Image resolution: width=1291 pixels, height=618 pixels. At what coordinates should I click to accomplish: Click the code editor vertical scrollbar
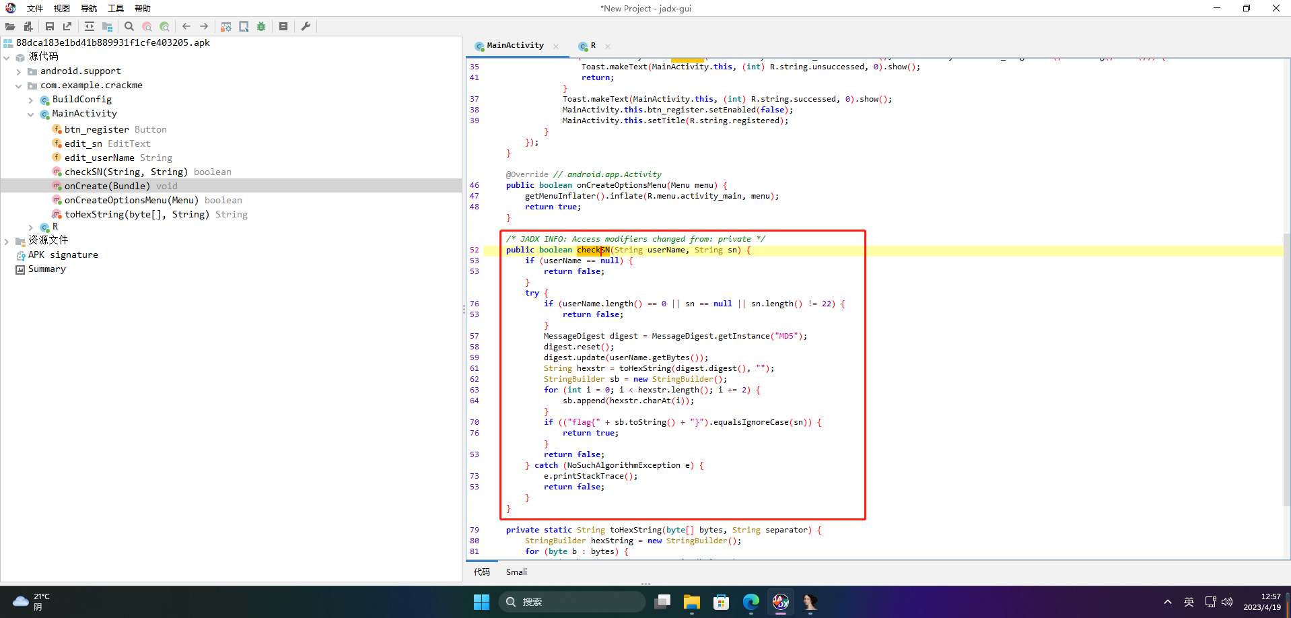1286,369
